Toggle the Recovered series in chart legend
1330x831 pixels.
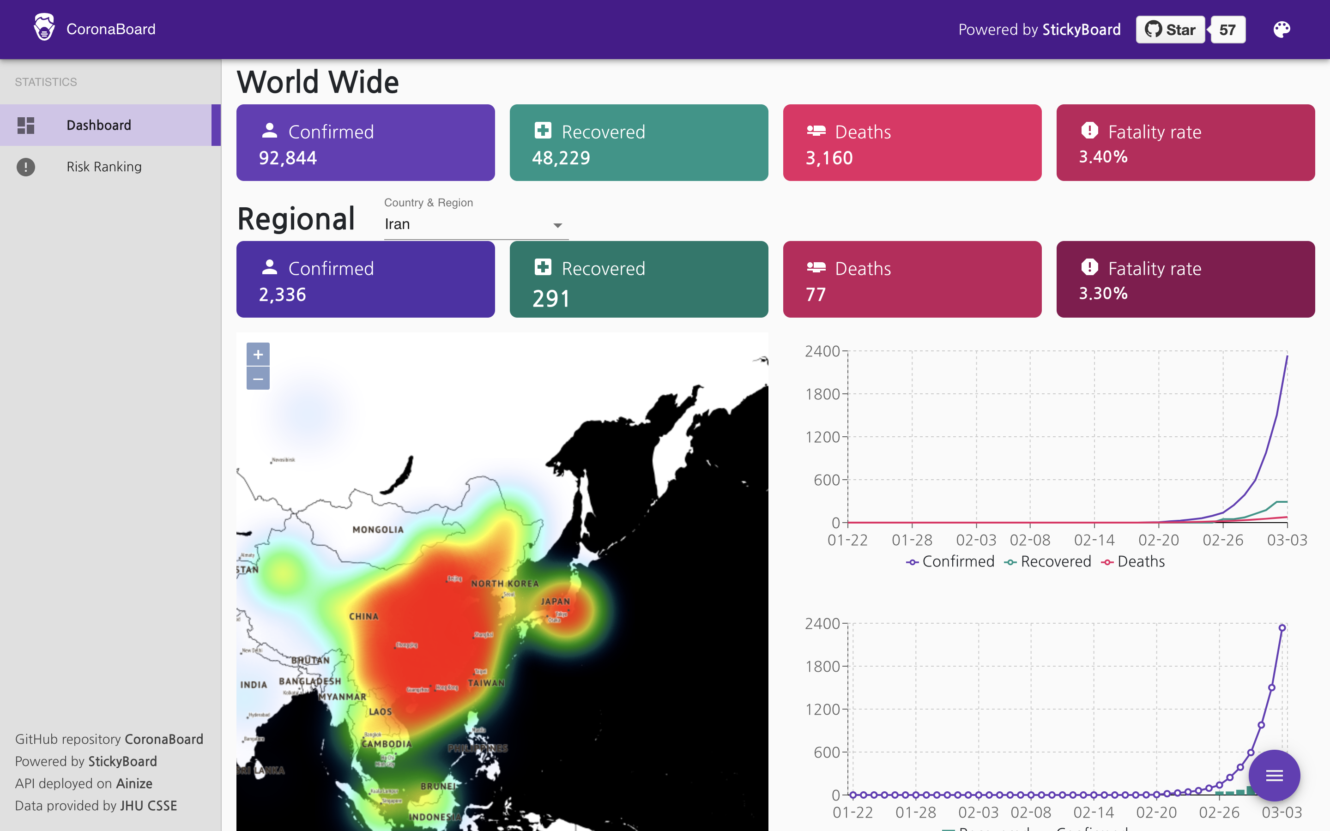point(1048,562)
